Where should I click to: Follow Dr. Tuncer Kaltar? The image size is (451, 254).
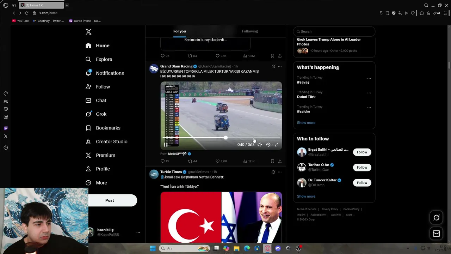[x=362, y=183]
